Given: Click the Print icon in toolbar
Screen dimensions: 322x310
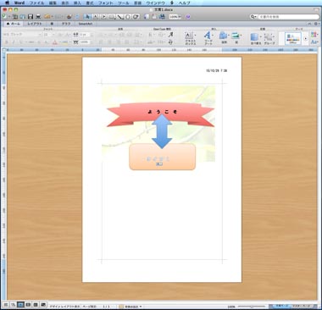Looking at the screenshot, I should [x=37, y=17].
